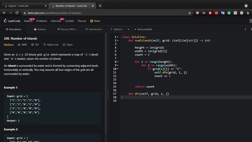
Task: Place cursor on editor line 18
Action: pyautogui.click(x=186, y=97)
